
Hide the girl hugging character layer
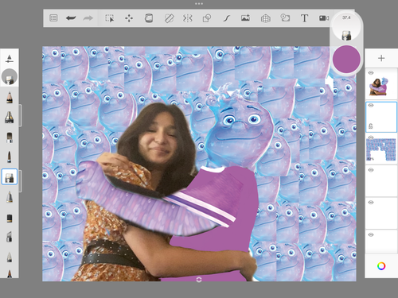coord(371,73)
